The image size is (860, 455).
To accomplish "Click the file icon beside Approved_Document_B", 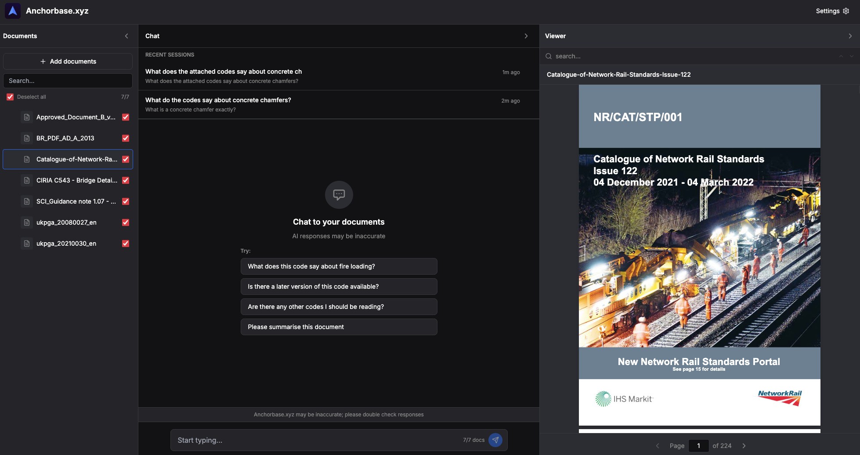I will point(27,117).
